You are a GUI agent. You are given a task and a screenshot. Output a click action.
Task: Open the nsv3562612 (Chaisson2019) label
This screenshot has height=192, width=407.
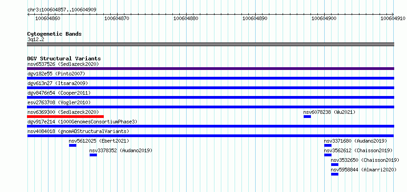(x=359, y=150)
